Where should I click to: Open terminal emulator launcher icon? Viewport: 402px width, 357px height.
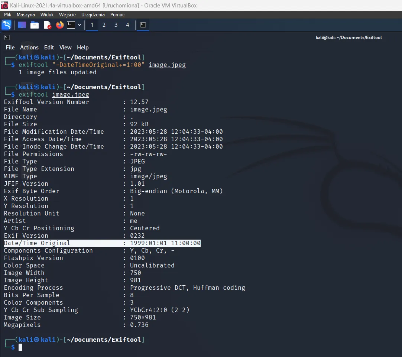(71, 25)
